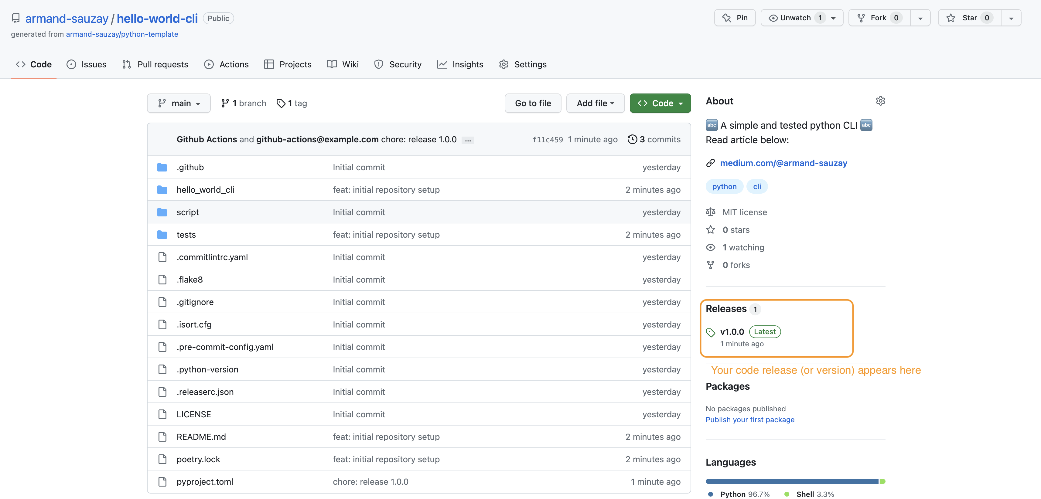Open the Releases heading link

pos(726,309)
